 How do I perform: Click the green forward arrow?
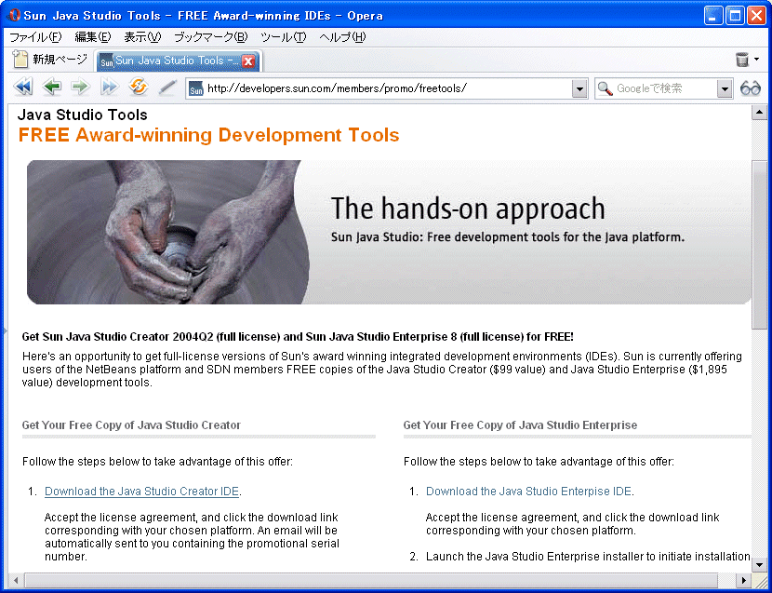point(80,88)
